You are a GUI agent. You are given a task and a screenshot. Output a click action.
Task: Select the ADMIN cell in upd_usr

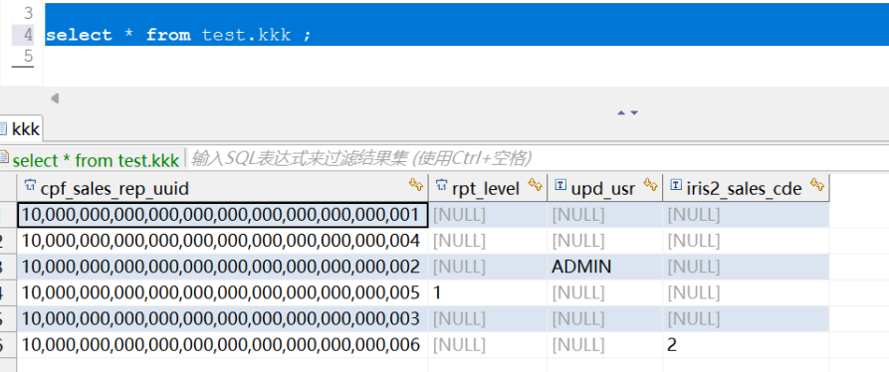pos(605,267)
